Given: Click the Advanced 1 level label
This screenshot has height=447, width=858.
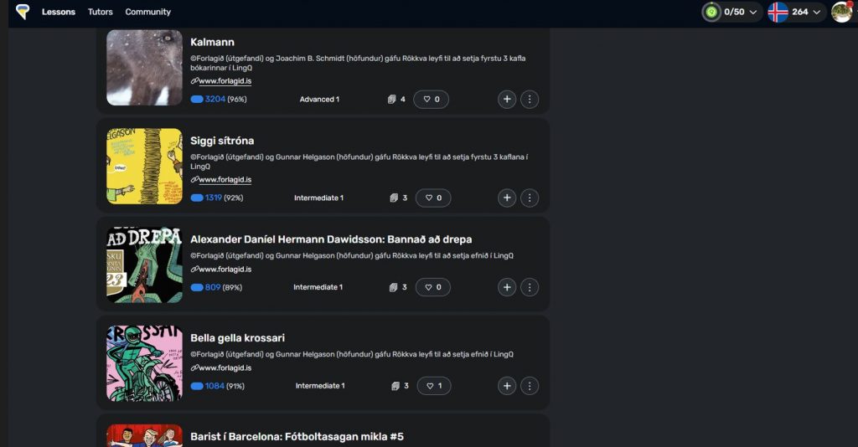Looking at the screenshot, I should [x=319, y=99].
